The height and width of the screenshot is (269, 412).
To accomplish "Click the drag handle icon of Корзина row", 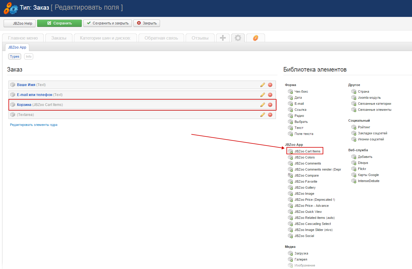I will click(x=13, y=105).
